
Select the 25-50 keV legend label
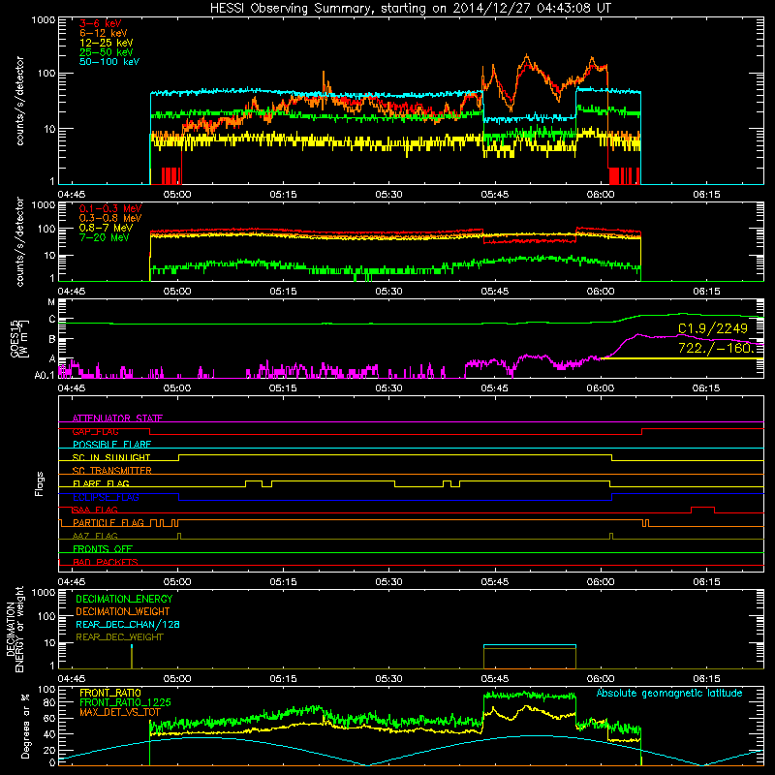[107, 52]
